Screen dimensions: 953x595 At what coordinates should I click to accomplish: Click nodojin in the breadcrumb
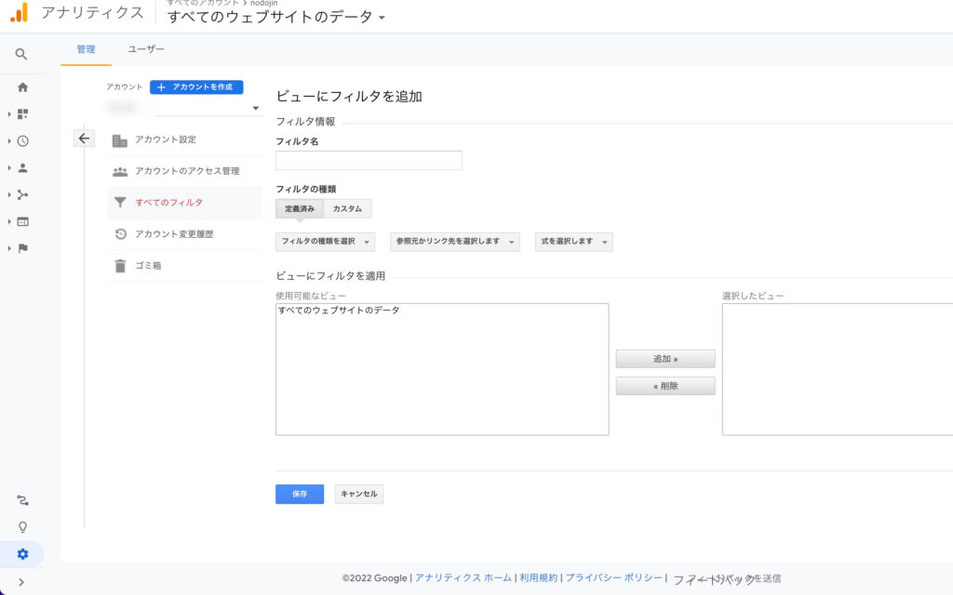point(263,3)
